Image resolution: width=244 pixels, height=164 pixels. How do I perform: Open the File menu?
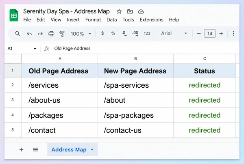pos(27,20)
